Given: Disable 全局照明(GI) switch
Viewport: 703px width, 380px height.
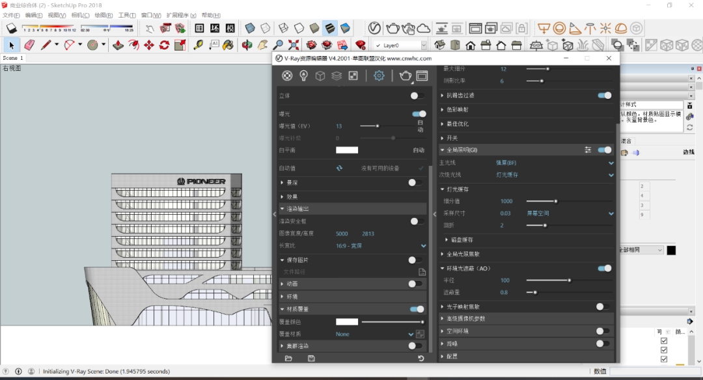Looking at the screenshot, I should click(x=604, y=150).
